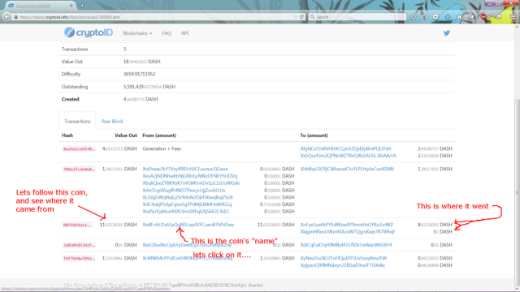Open recipient address starting XyNxeZru
This screenshot has height=292, width=520.
tap(343, 258)
